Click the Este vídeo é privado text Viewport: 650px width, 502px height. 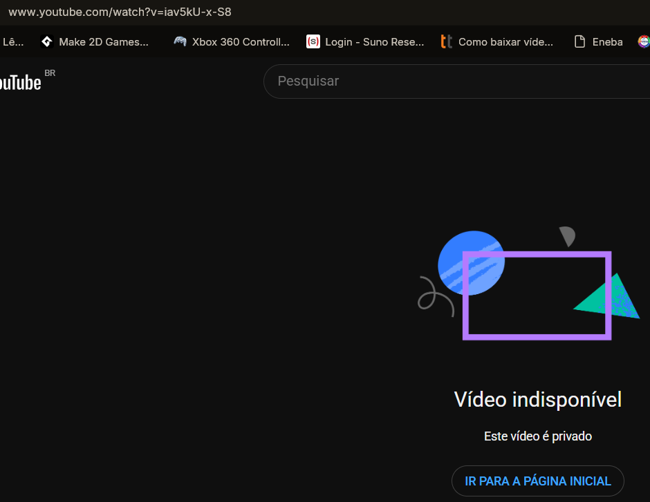[538, 436]
